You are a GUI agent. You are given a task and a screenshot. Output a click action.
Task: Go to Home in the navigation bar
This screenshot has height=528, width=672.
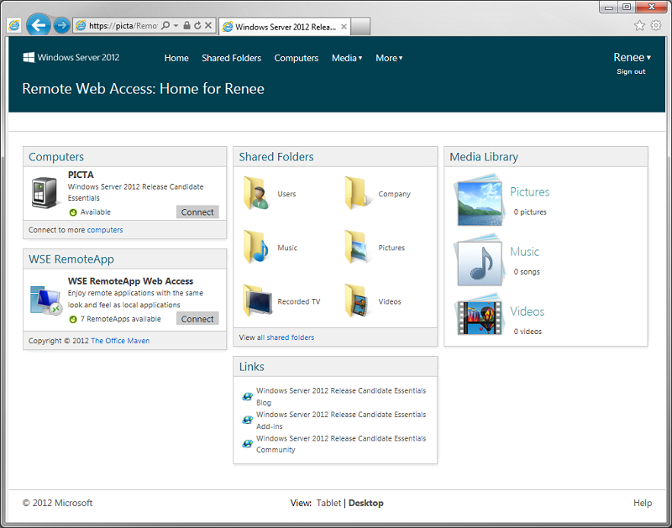pos(176,58)
